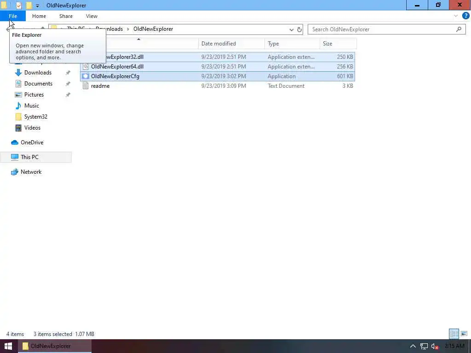Open the Home ribbon tab

point(39,16)
